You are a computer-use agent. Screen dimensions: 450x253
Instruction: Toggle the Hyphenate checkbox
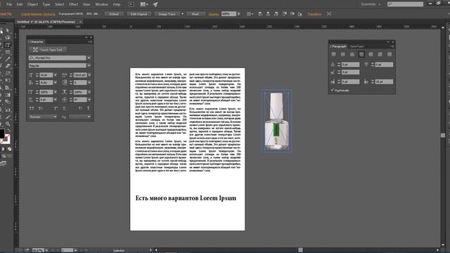[x=333, y=90]
